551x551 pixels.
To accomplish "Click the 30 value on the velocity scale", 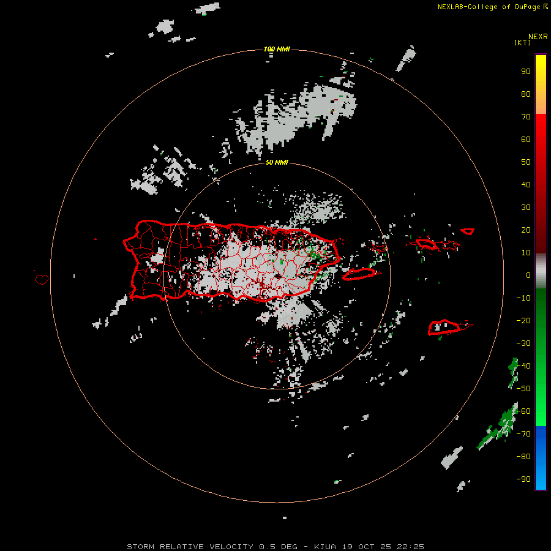I will click(526, 208).
